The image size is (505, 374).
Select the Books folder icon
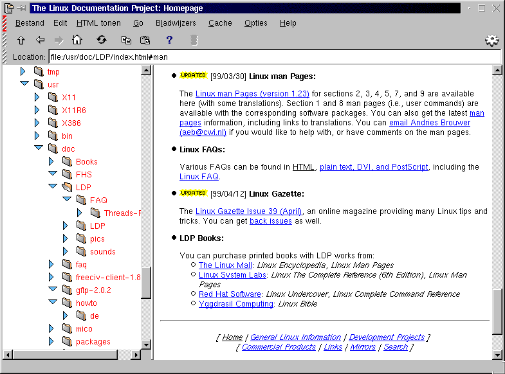pos(67,161)
